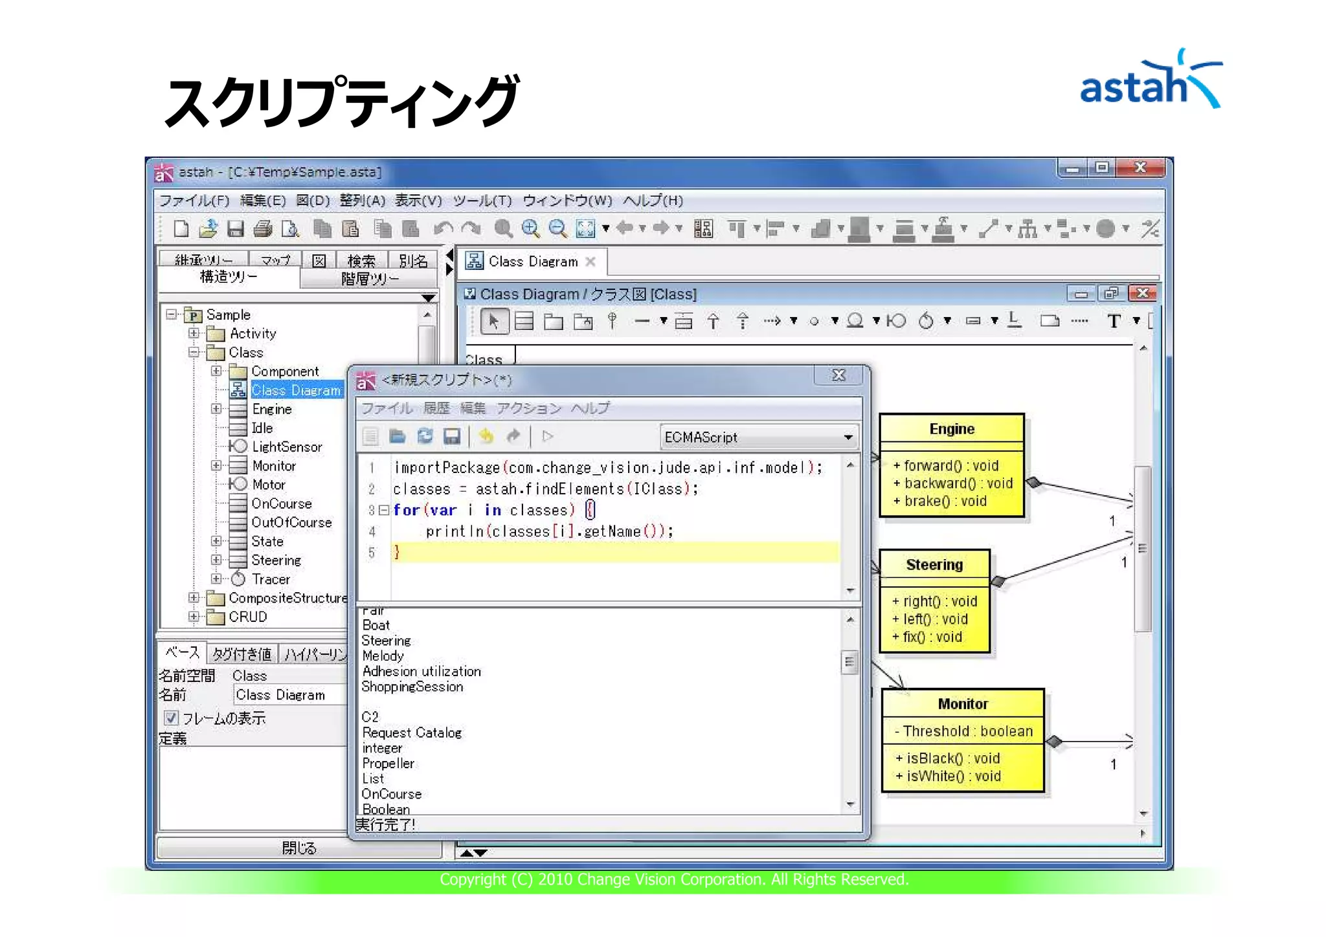1326x937 pixels.
Task: Select the Note tool in diagram toolbar
Action: coord(1050,321)
